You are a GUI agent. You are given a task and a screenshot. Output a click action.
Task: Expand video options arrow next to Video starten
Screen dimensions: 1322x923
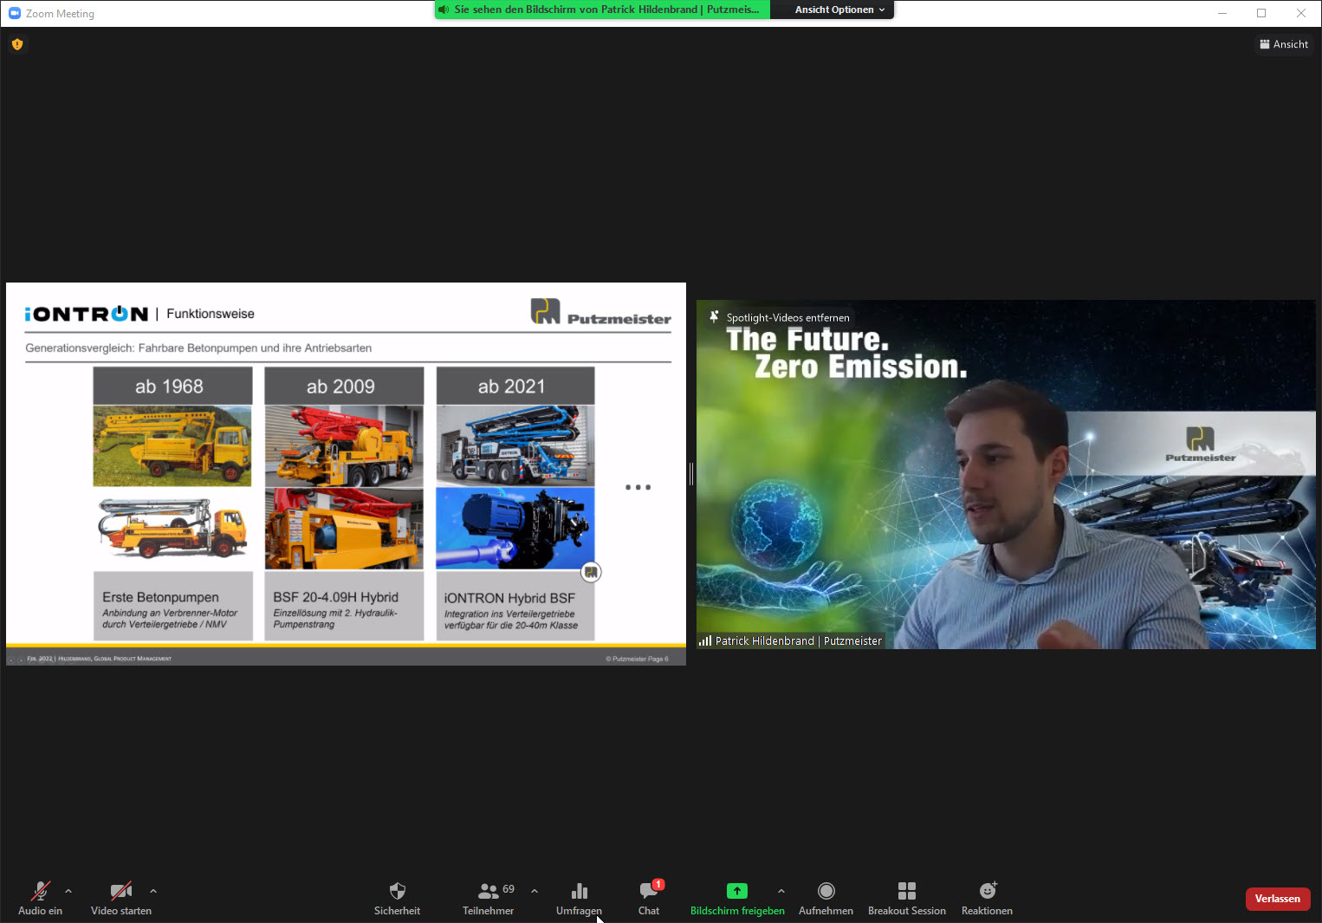[x=153, y=891]
